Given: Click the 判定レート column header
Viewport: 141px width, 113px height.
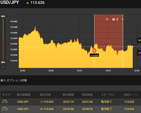Looking at the screenshot, I should (131, 95).
